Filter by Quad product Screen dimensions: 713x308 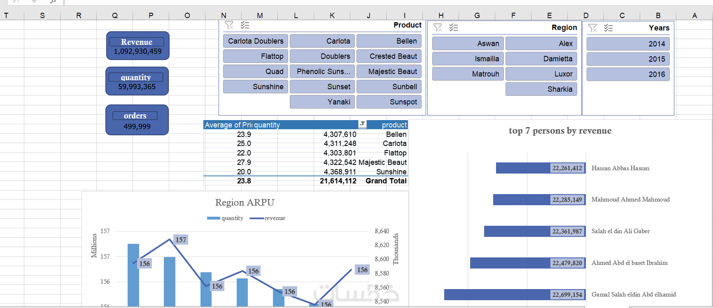256,72
